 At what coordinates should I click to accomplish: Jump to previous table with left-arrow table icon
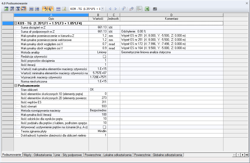point(31,9)
